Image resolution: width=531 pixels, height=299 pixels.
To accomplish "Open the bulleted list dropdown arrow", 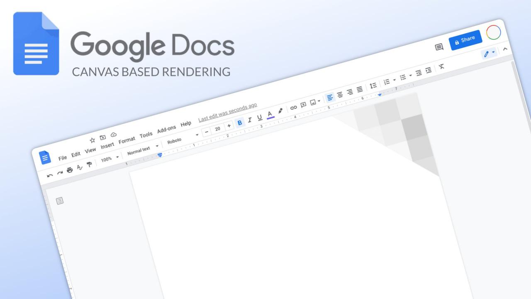I will coord(410,75).
